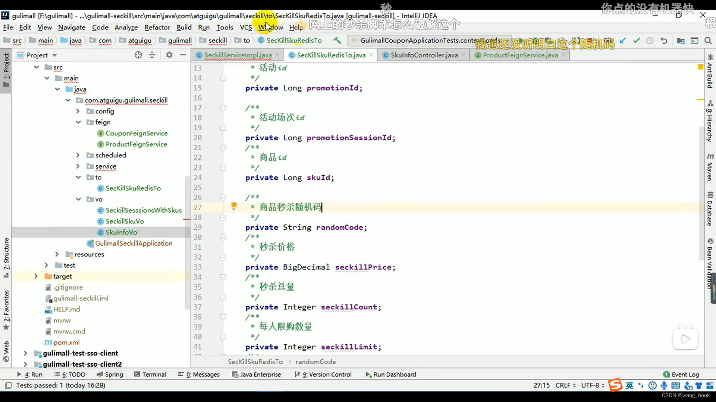This screenshot has width=716, height=402.
Task: Click the CRLF line separator selector
Action: (565, 385)
